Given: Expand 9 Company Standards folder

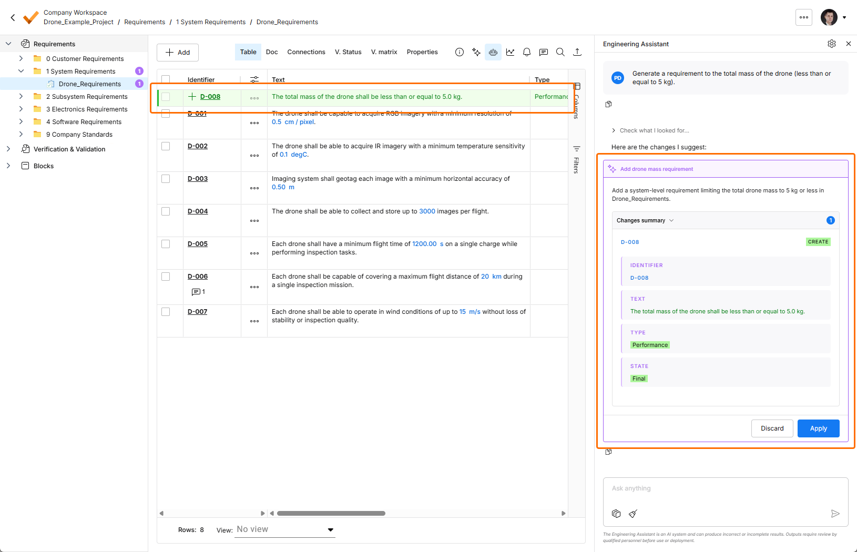Looking at the screenshot, I should (x=21, y=134).
